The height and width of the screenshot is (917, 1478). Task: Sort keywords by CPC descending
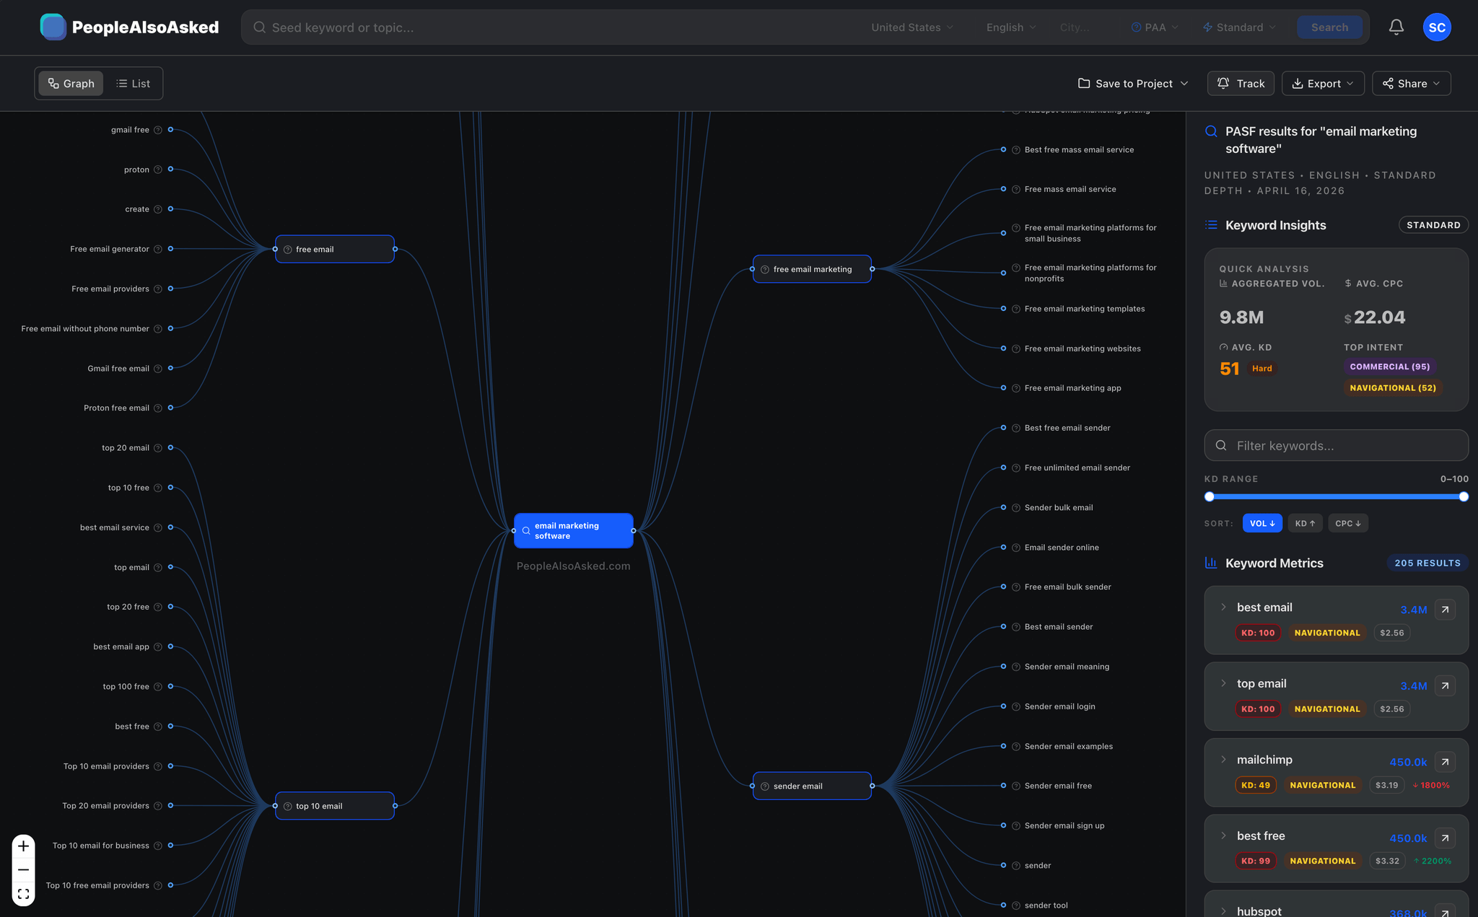click(x=1348, y=523)
